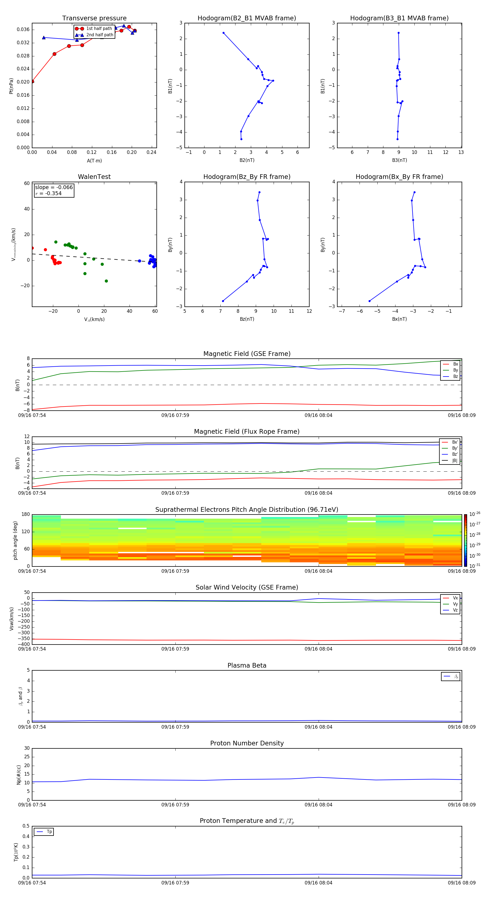This screenshot has height=907, width=494.
Task: Click the '0.24' tick on the A(T·m) axis
Action: coord(151,153)
